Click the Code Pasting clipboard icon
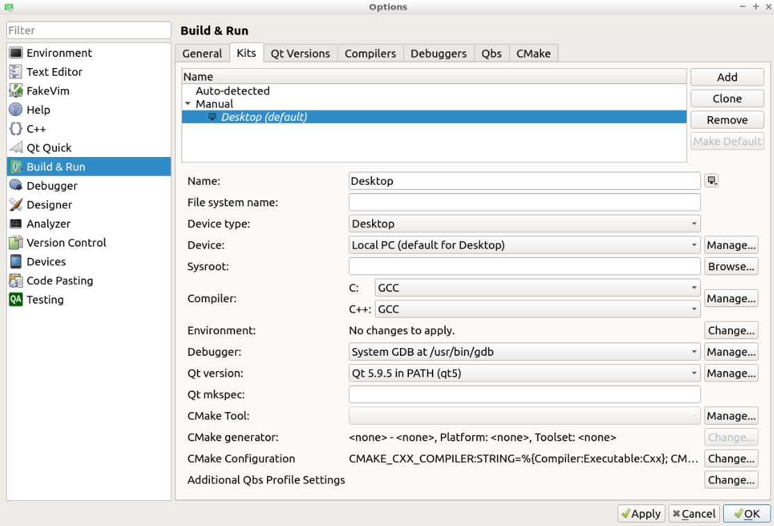Screen dimensions: 774x526 16,280
